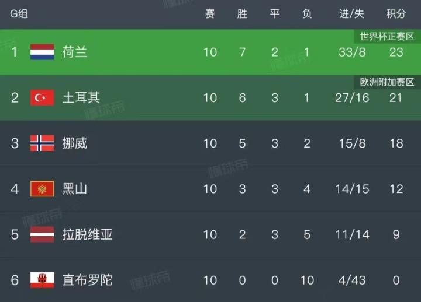
Task: Click the Montenegro flag icon
Action: pos(42,188)
